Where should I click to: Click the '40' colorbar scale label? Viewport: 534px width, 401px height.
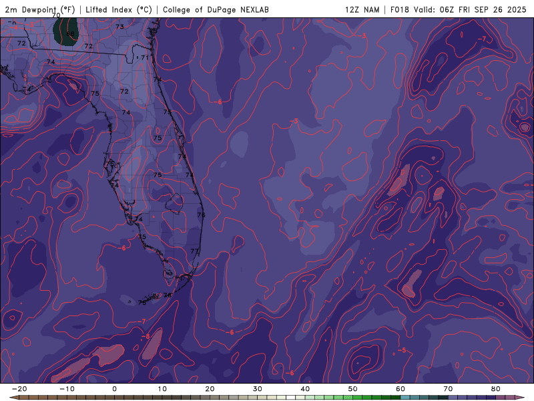(x=305, y=389)
